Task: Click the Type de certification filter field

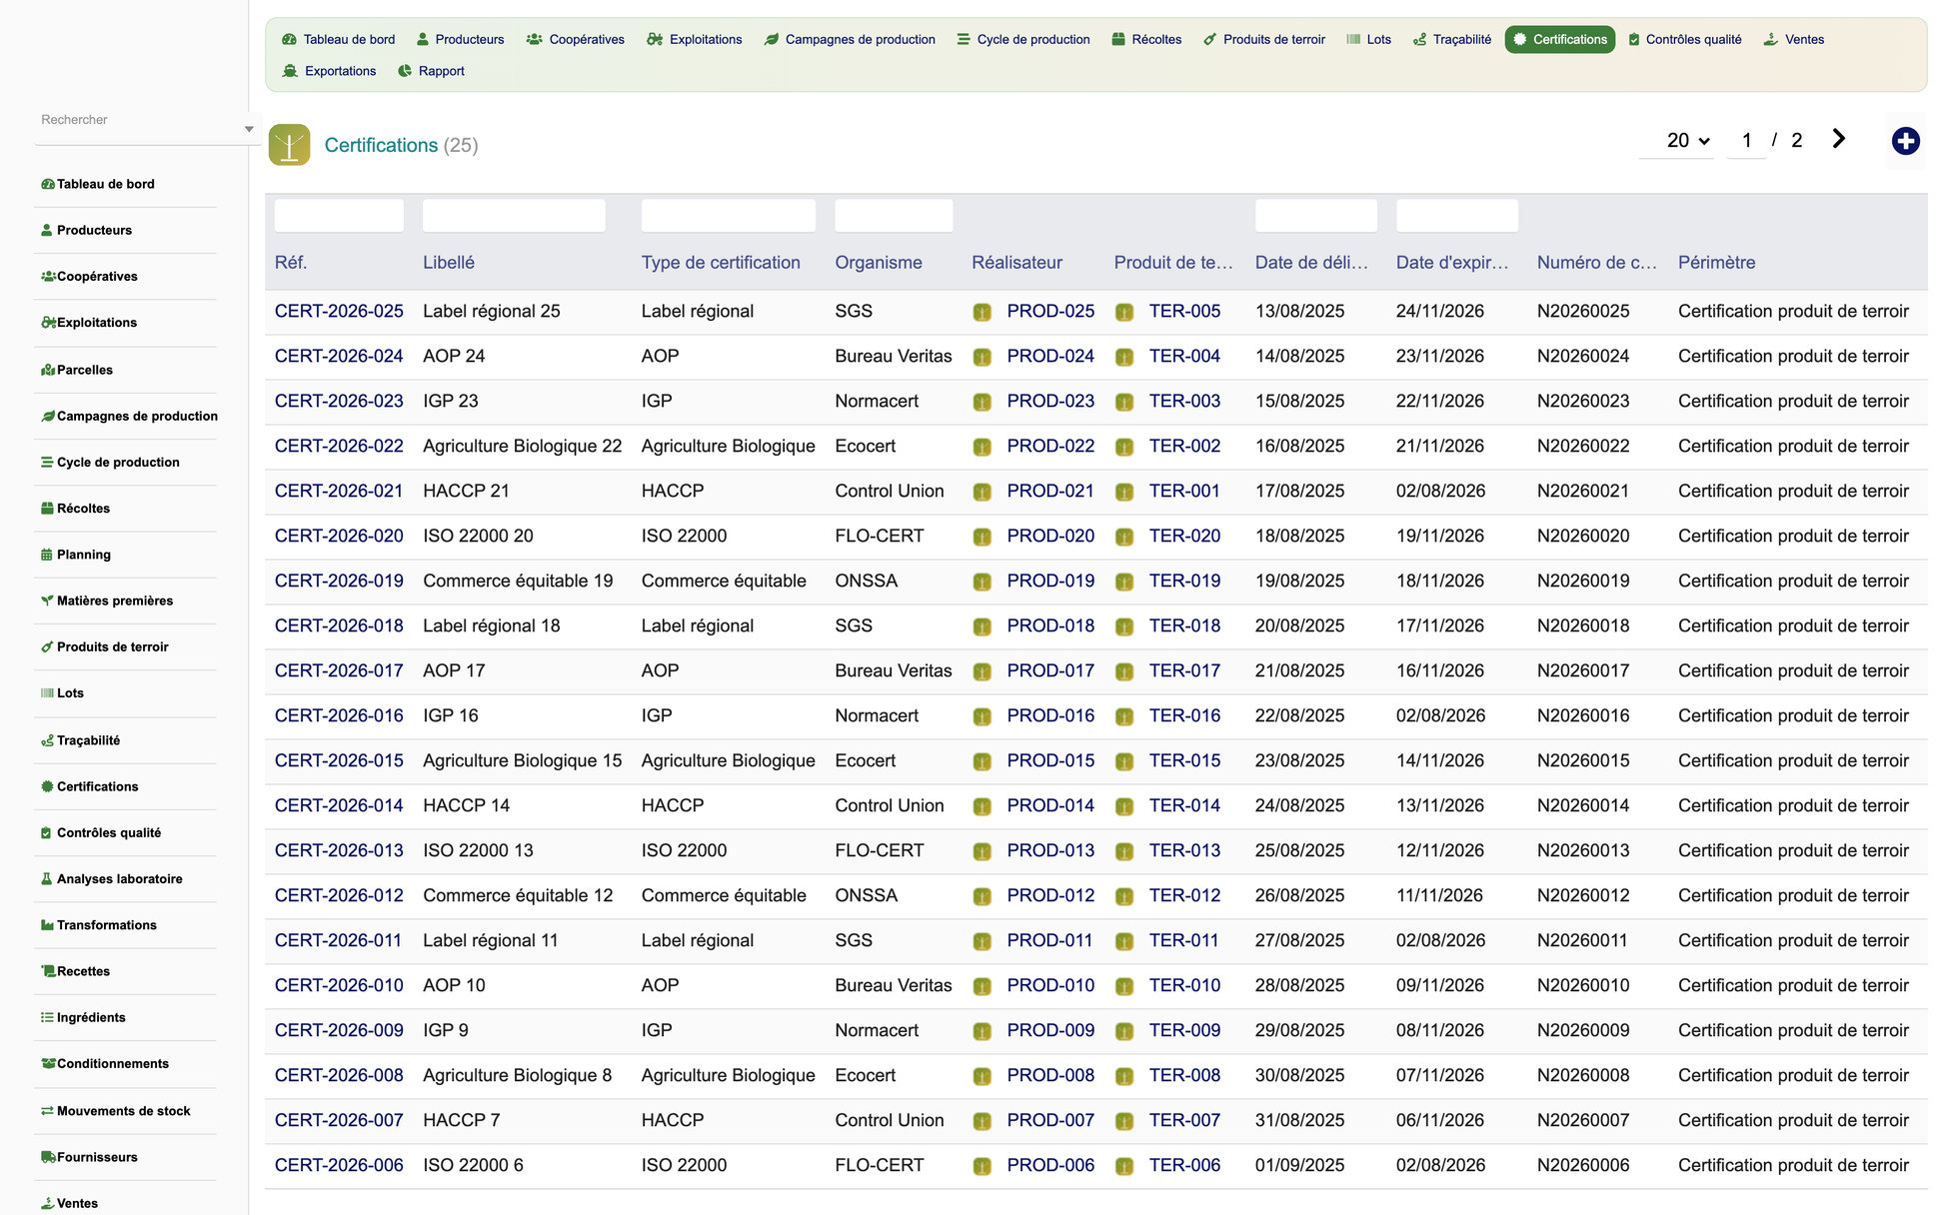Action: 729,216
